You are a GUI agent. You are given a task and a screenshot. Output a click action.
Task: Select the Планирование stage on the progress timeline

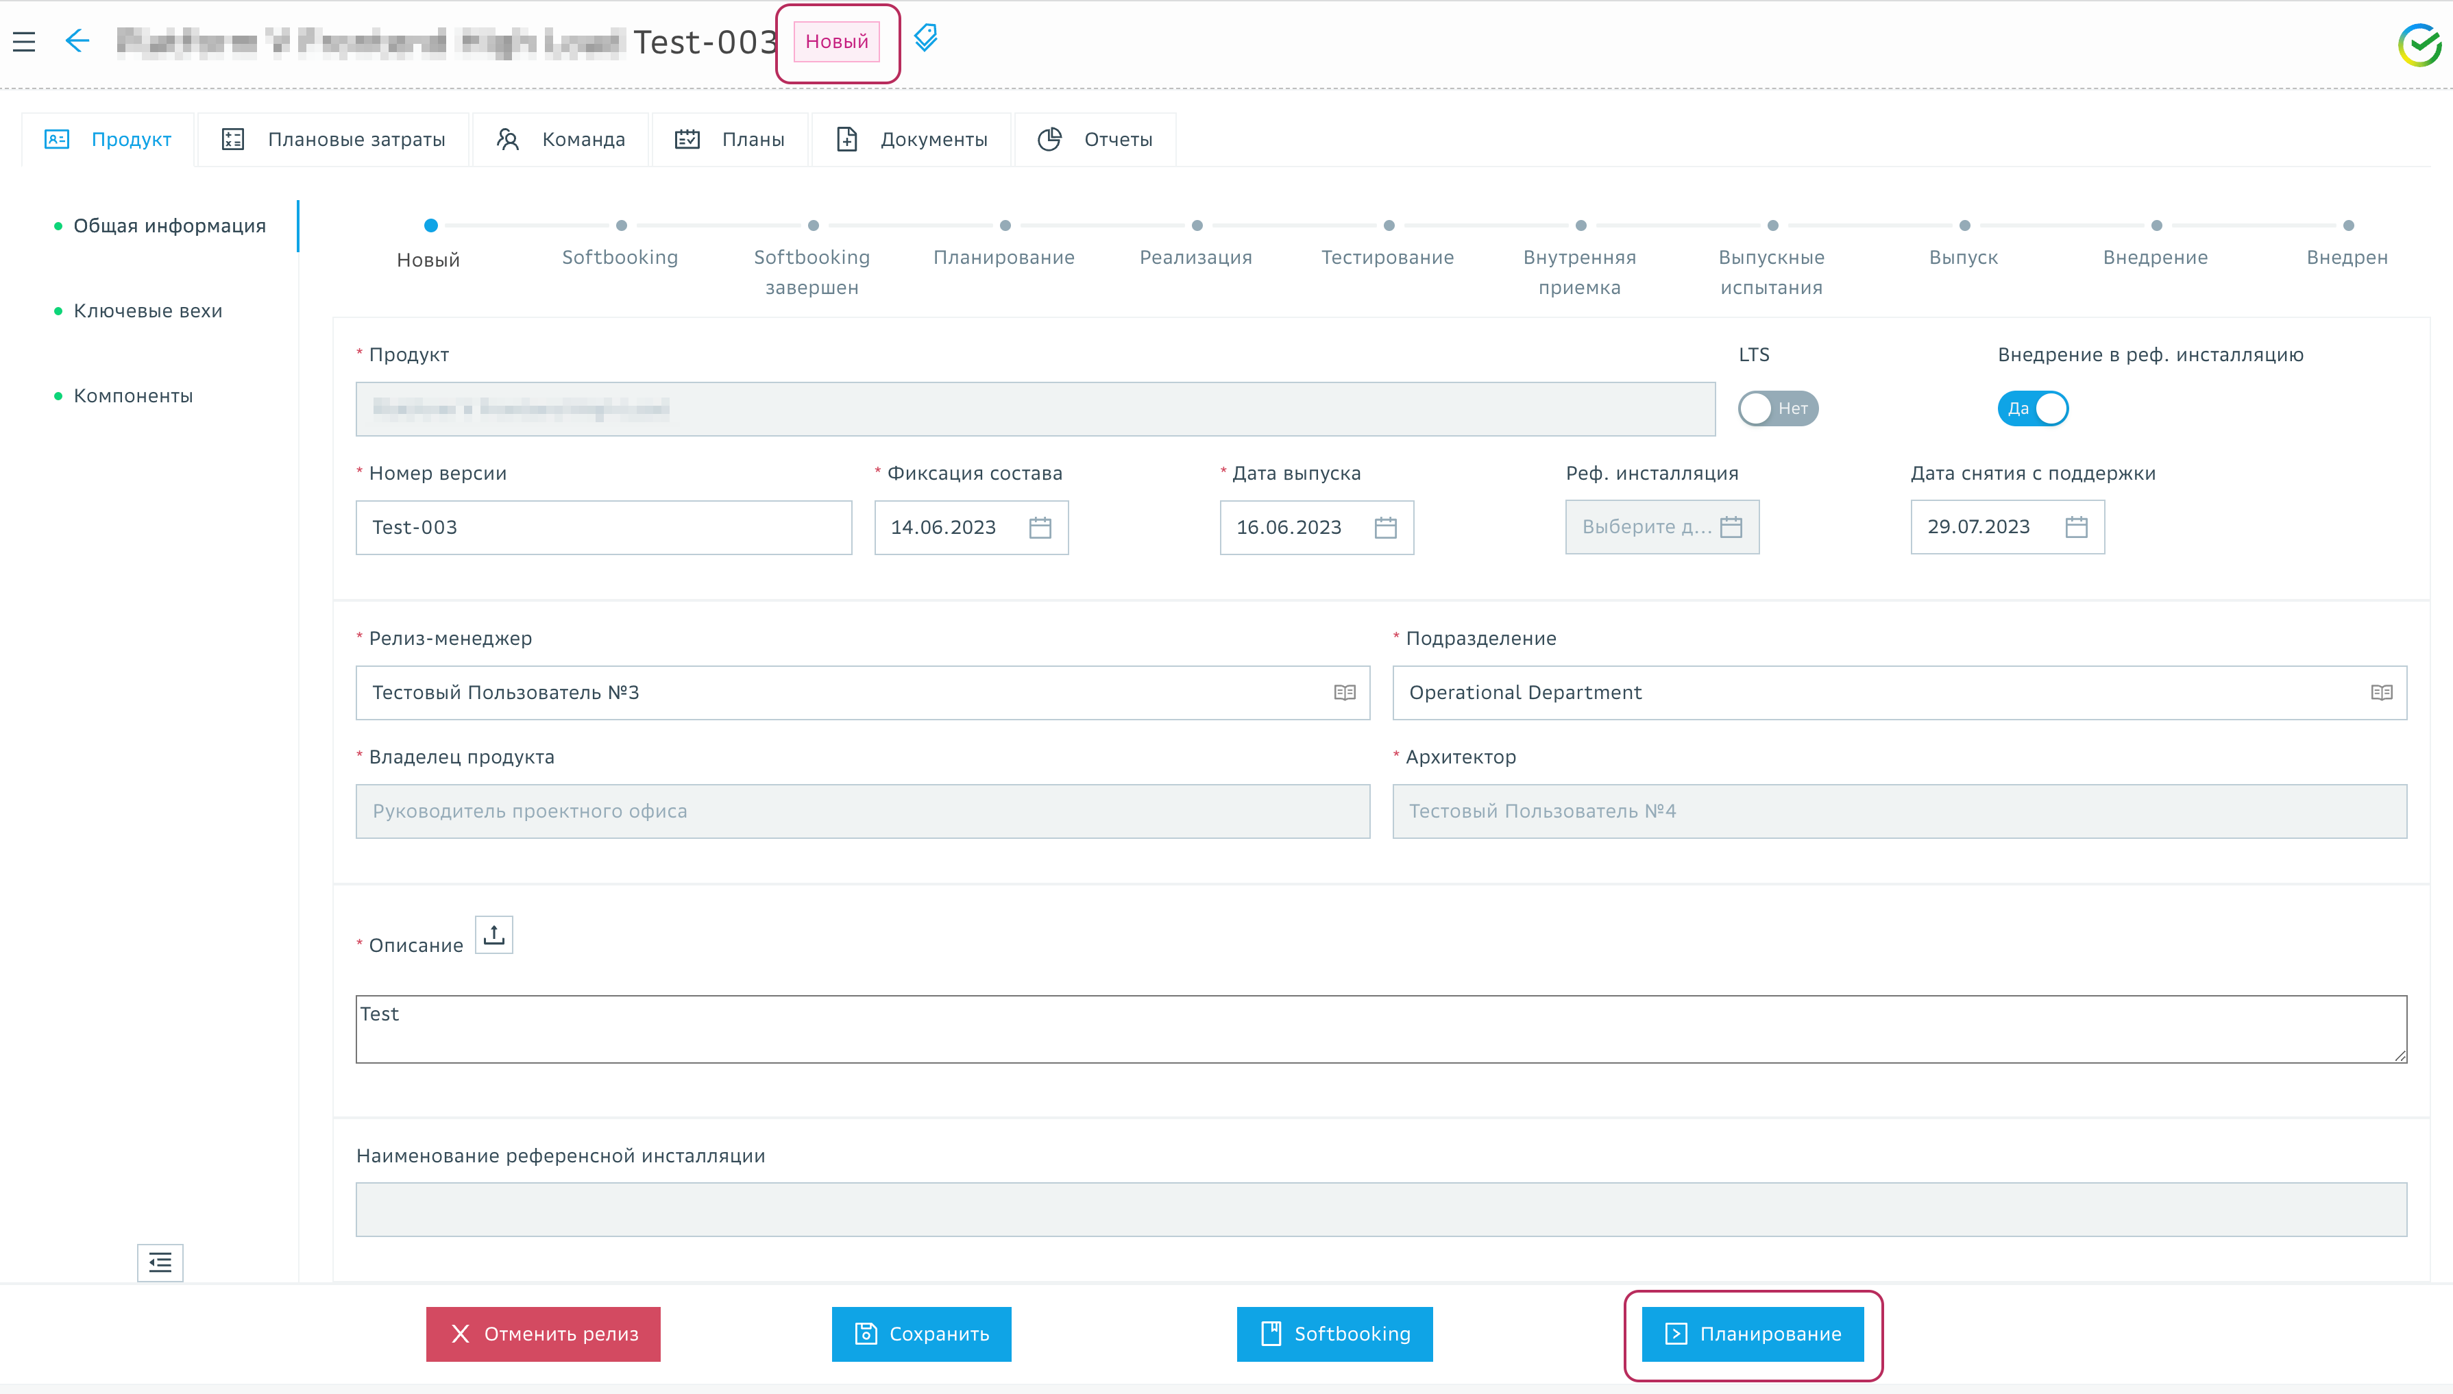1004,227
